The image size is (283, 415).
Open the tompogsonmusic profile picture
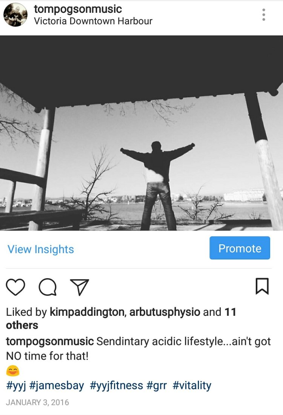pyautogui.click(x=15, y=15)
